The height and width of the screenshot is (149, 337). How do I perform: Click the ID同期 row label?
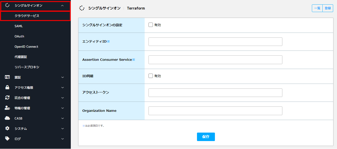tap(88, 76)
